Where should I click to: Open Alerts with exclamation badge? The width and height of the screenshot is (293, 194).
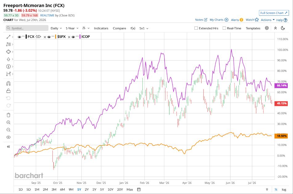[237, 20]
